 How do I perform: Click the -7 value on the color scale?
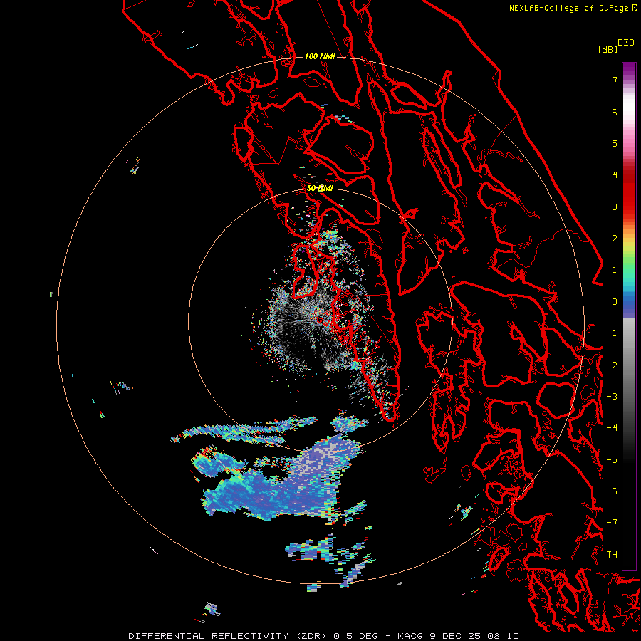612,523
